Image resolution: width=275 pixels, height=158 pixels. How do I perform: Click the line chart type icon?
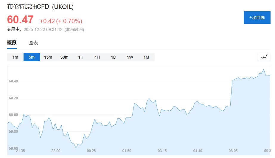tap(264, 57)
